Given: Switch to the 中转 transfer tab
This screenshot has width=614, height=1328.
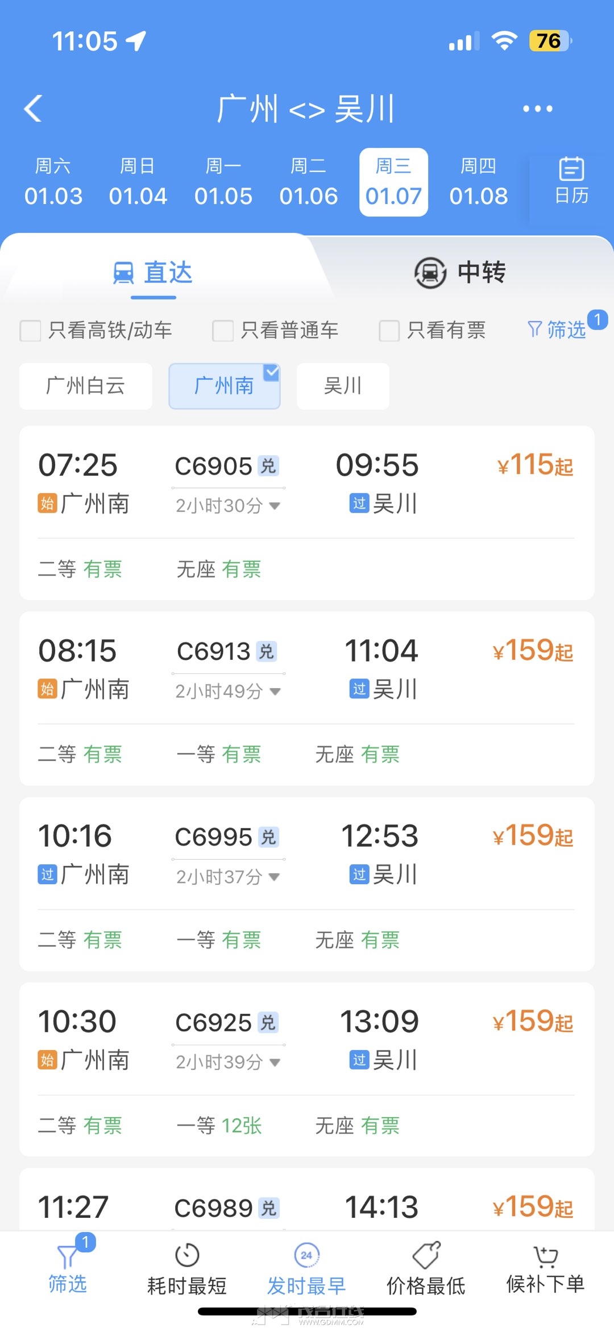Looking at the screenshot, I should [x=459, y=273].
